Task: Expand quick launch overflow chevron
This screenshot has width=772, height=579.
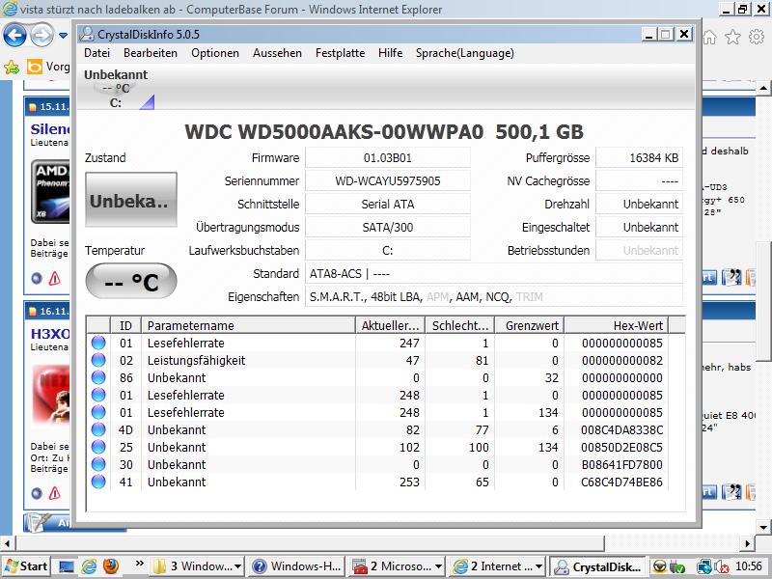Action: 139,564
